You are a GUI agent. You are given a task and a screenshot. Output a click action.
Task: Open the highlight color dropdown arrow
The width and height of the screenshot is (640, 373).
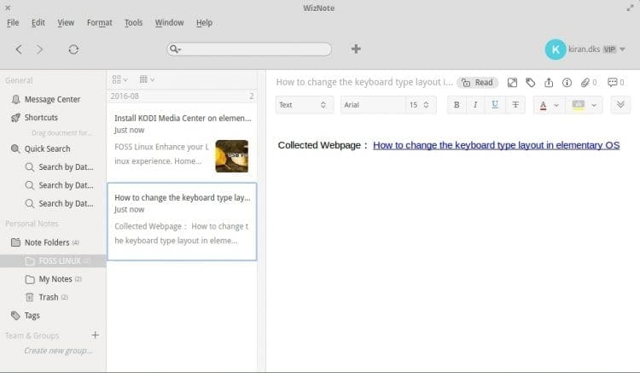[594, 105]
